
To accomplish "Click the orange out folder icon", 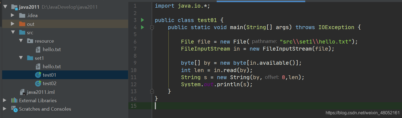I will click(x=22, y=24).
